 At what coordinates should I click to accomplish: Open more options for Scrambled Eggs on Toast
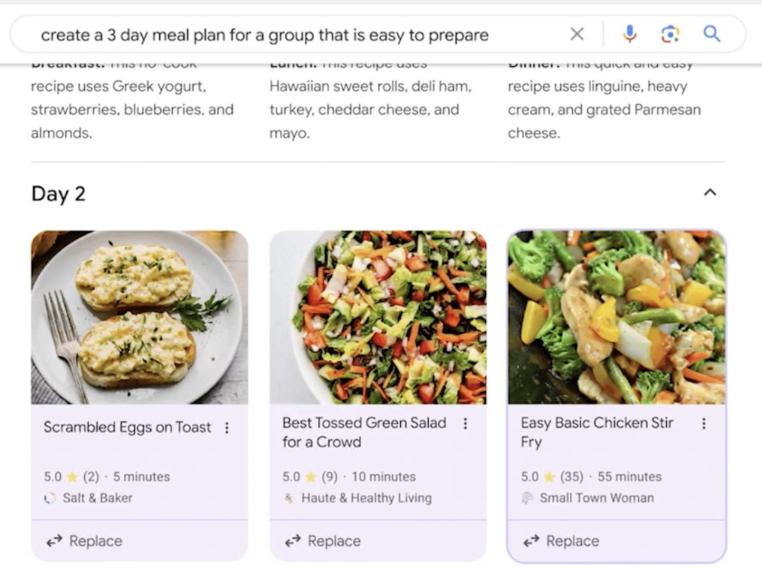pyautogui.click(x=227, y=428)
